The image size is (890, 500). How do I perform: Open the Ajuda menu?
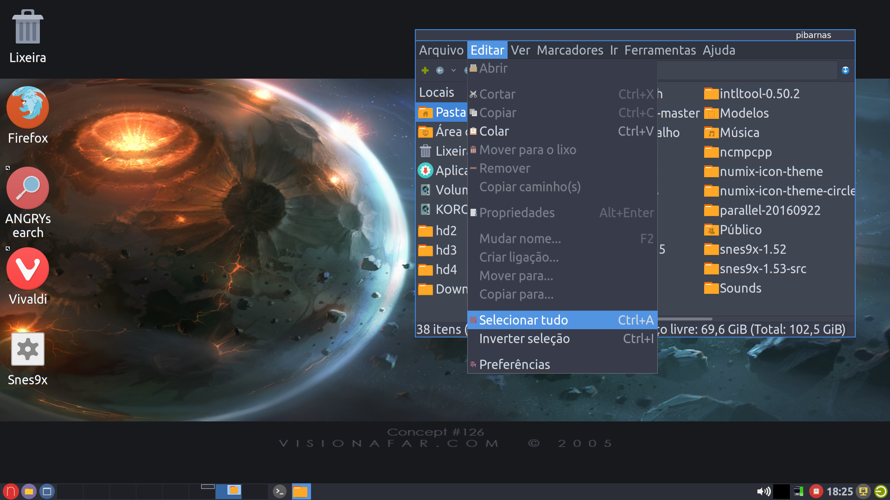click(719, 50)
